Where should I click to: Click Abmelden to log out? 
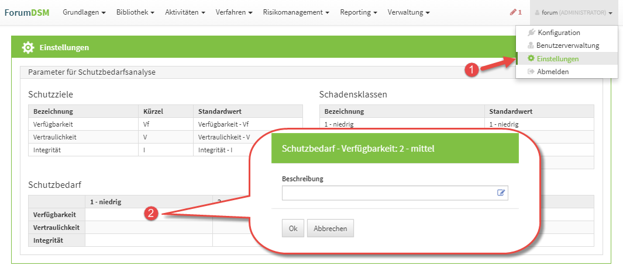click(567, 72)
